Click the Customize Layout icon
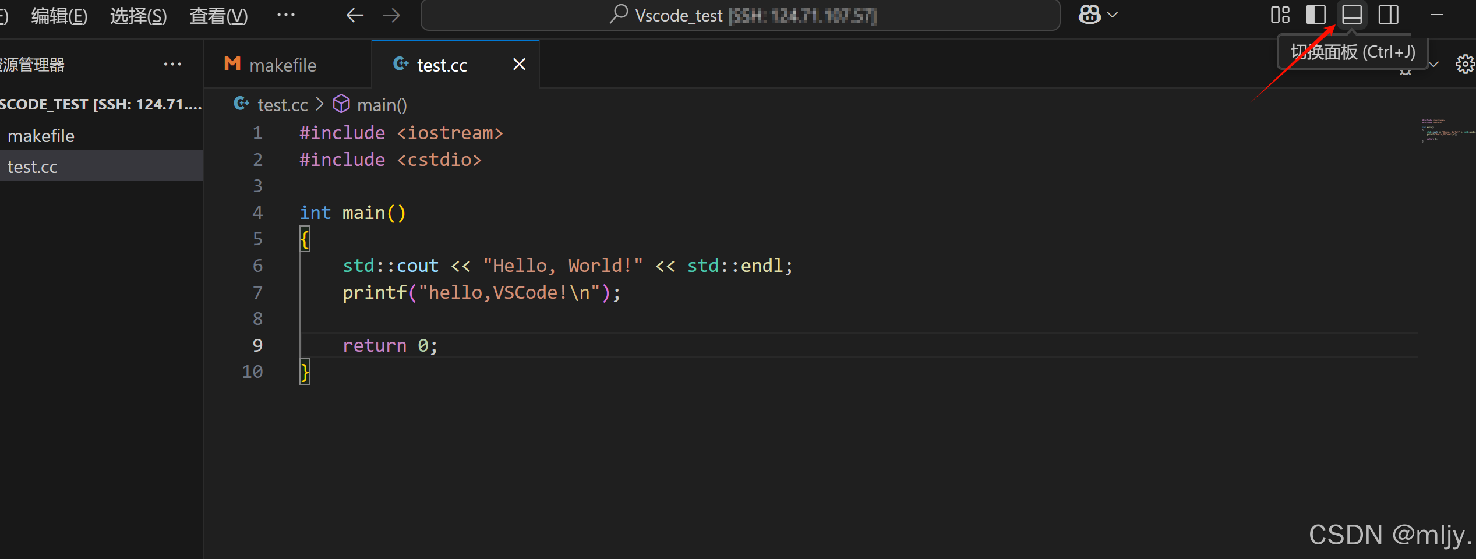Image resolution: width=1476 pixels, height=559 pixels. [x=1280, y=15]
